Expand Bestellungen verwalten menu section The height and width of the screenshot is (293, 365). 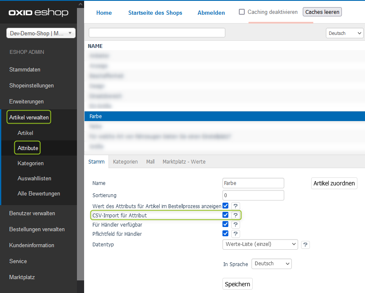tap(37, 229)
